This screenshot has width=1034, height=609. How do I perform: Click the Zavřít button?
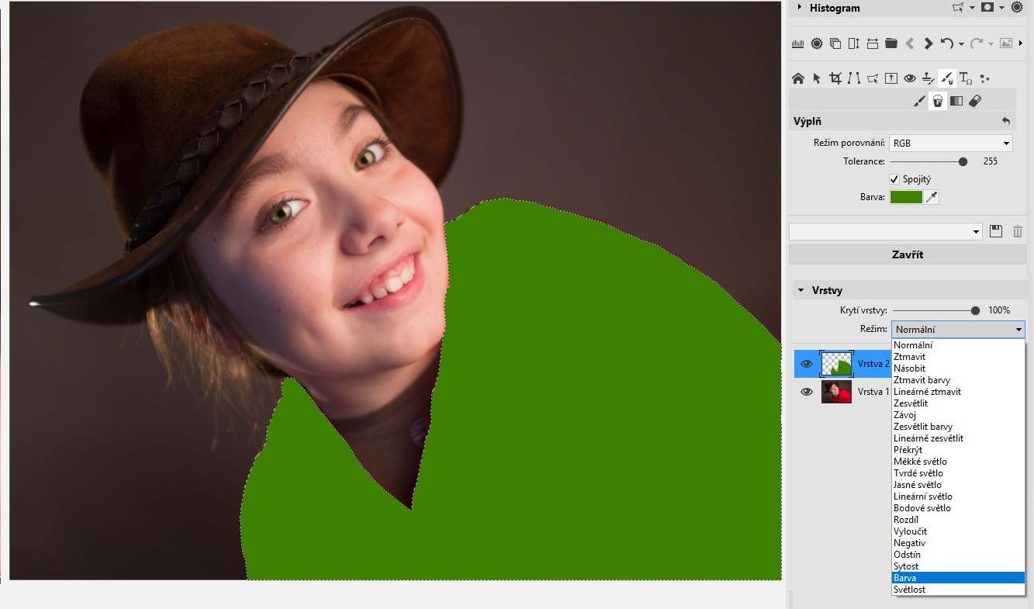[x=907, y=254]
